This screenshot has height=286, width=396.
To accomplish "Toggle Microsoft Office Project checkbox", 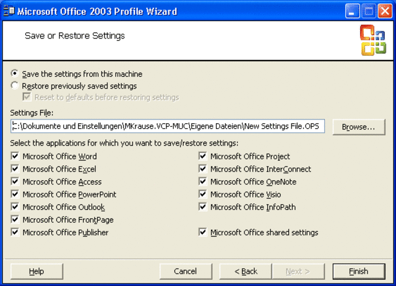I will [x=203, y=156].
